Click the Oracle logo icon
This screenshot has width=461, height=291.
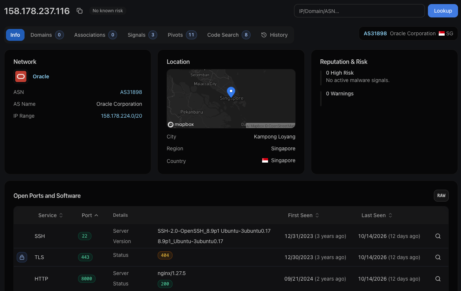coord(21,76)
